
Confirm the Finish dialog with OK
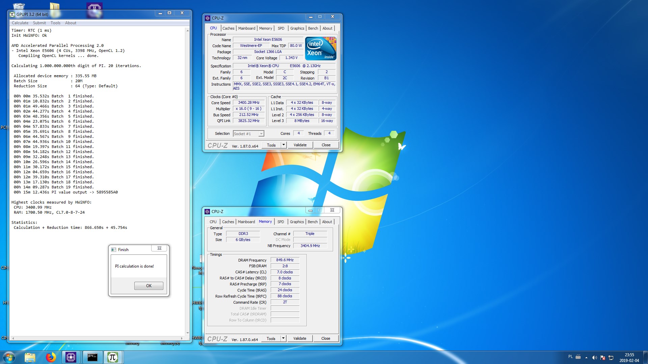[x=149, y=286]
